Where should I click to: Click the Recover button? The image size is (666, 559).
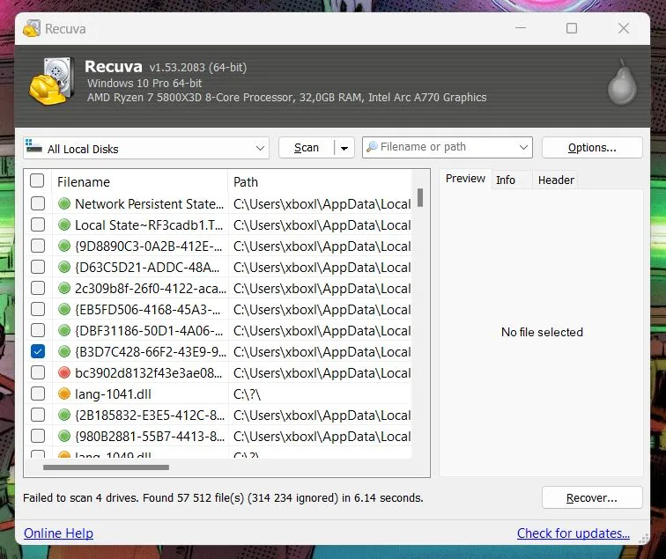pos(592,497)
